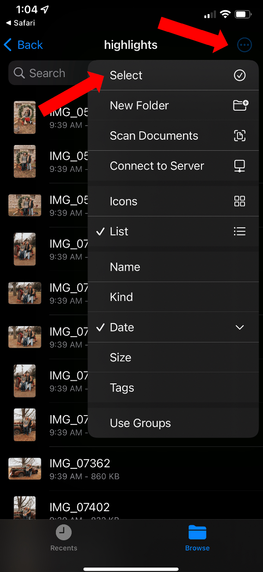
Task: Open the Browse folder tab
Action: (197, 539)
